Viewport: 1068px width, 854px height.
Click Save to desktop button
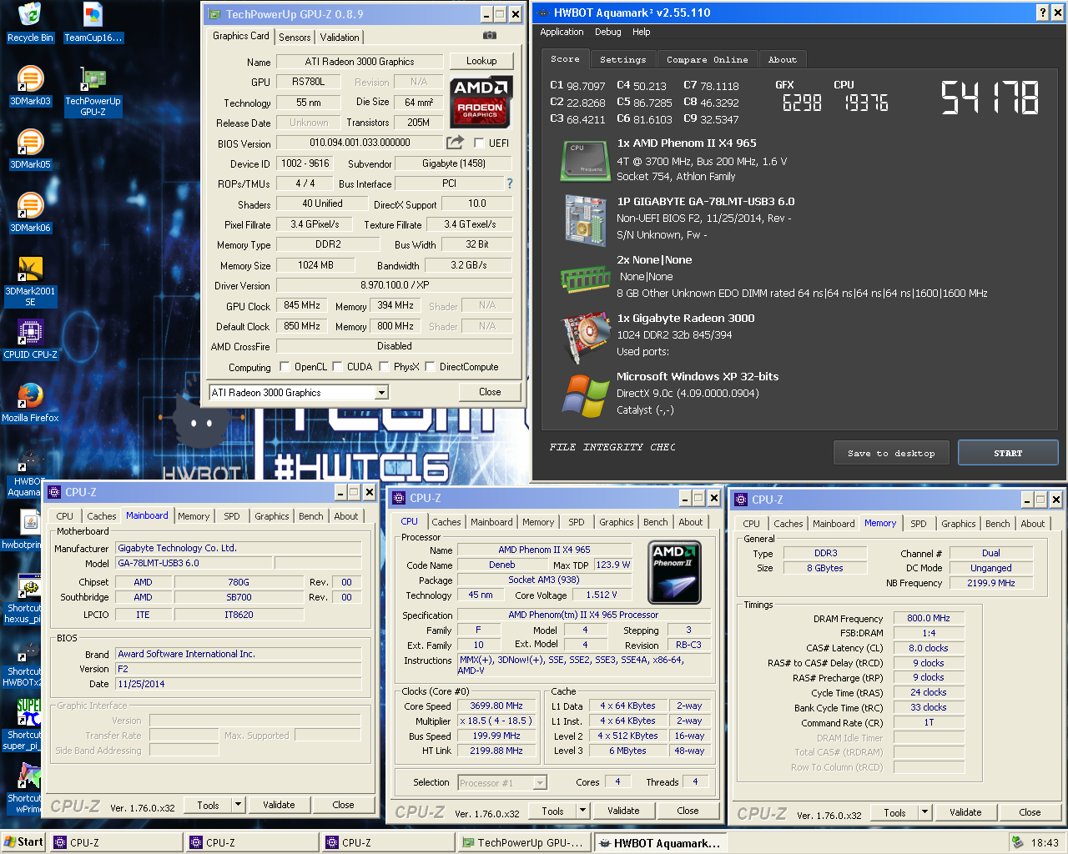[891, 453]
